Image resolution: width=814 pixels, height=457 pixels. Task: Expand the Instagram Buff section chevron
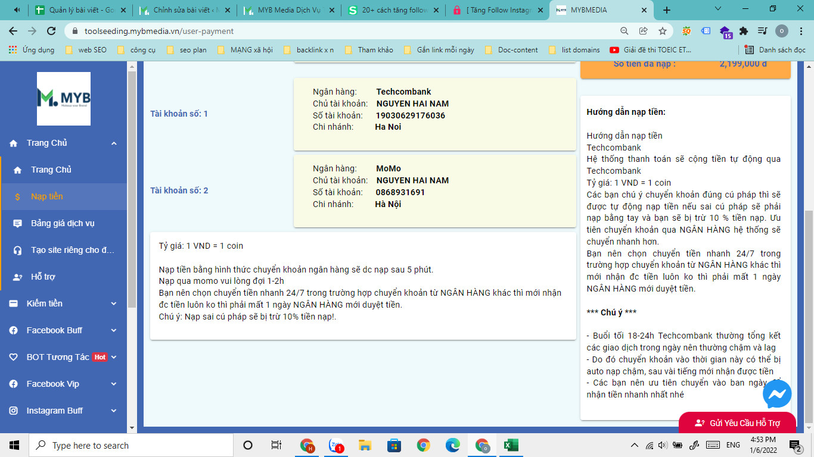click(114, 411)
